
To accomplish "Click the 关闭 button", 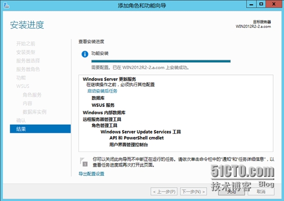I will click(x=231, y=192).
